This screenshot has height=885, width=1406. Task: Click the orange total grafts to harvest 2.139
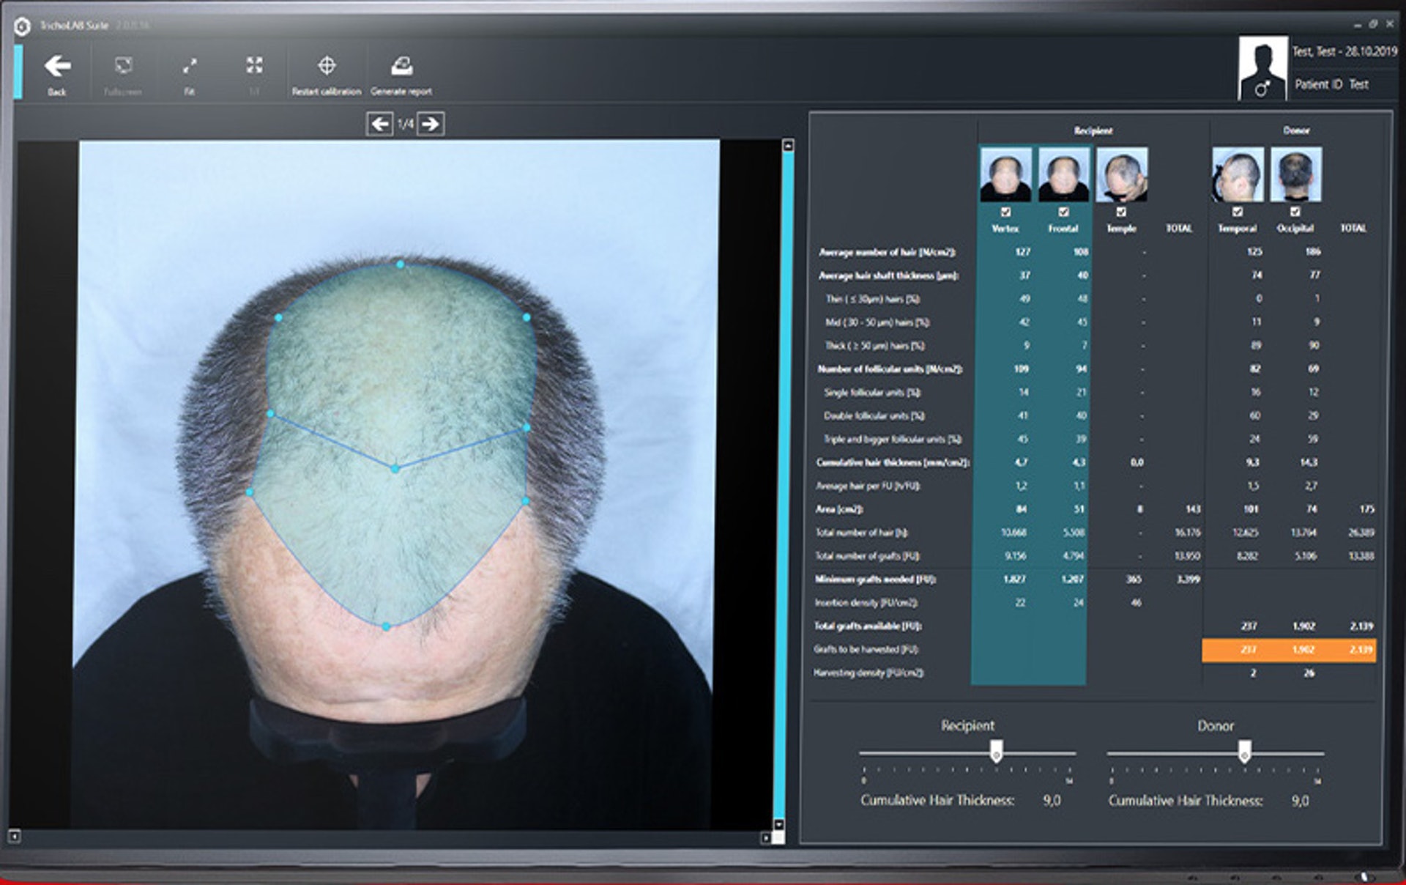[x=1361, y=650]
